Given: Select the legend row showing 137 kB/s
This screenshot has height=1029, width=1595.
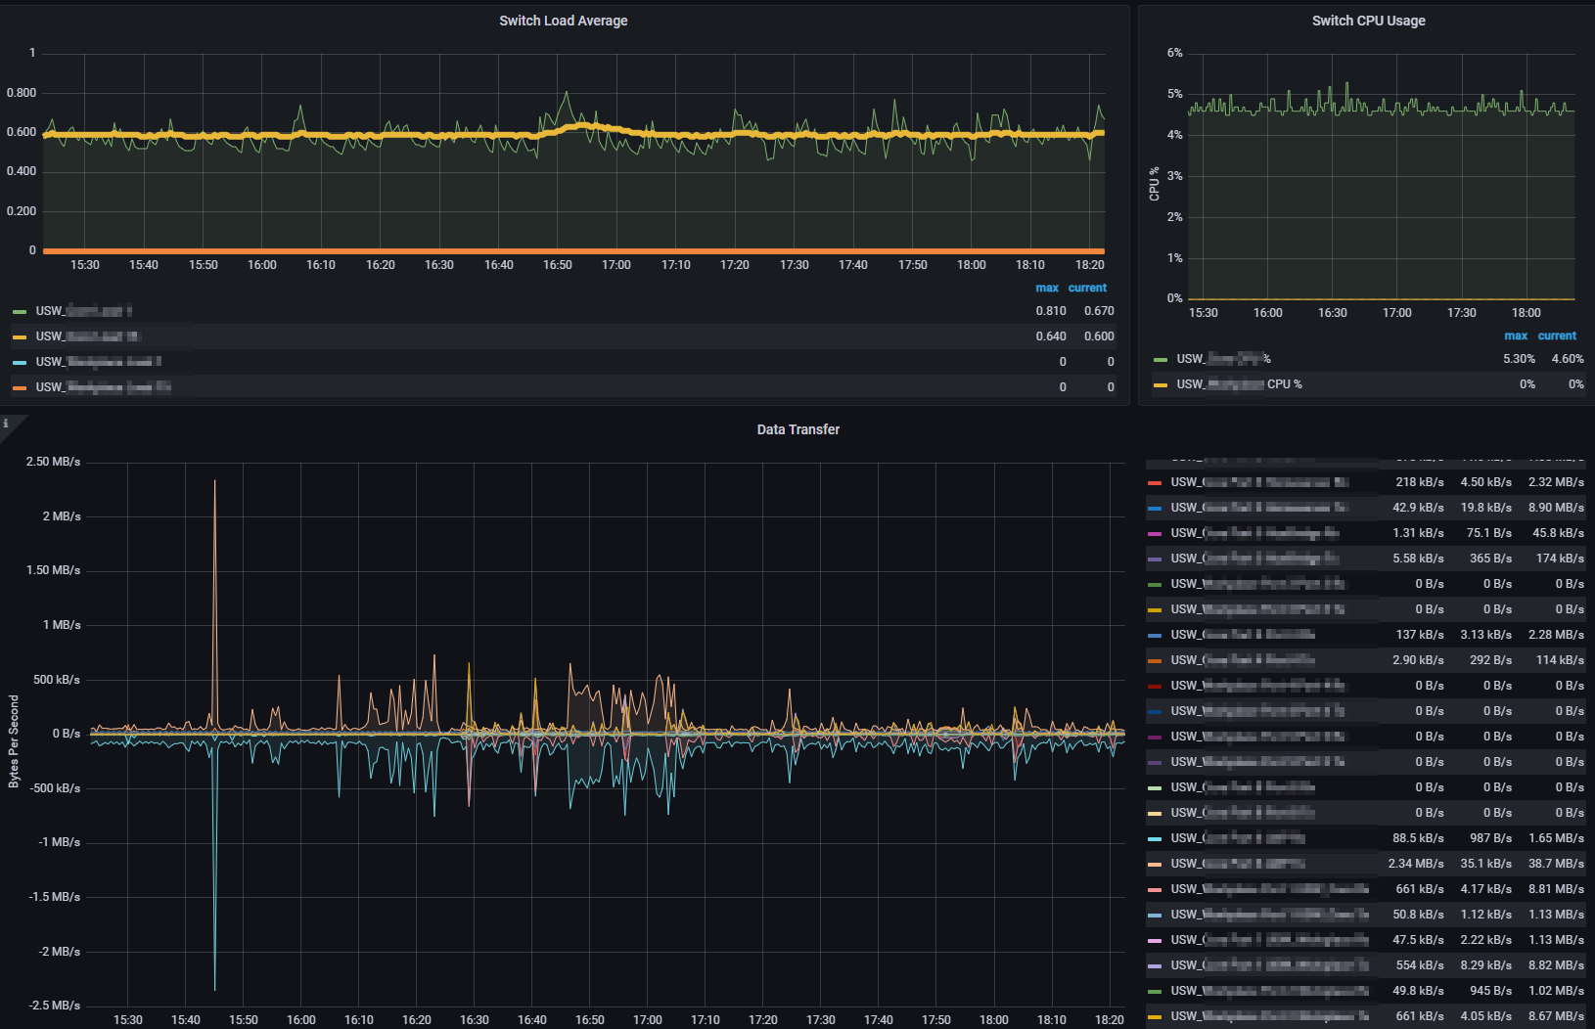Looking at the screenshot, I should pos(1242,635).
